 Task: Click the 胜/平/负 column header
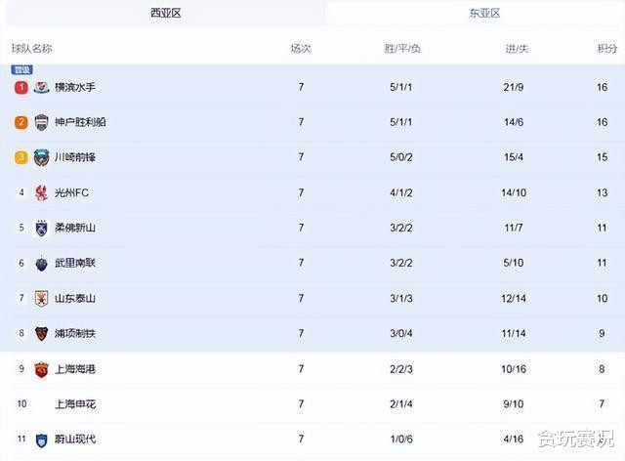(x=402, y=49)
